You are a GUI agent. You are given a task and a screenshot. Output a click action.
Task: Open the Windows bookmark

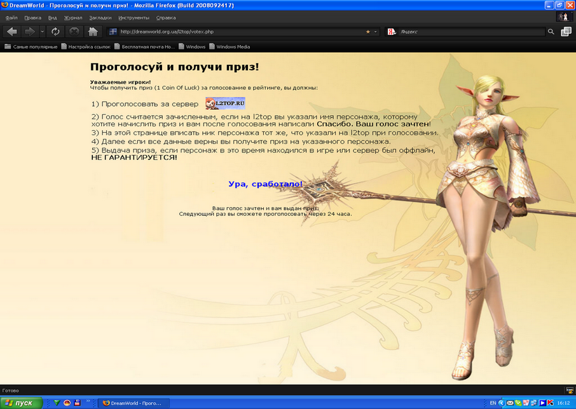tap(192, 46)
